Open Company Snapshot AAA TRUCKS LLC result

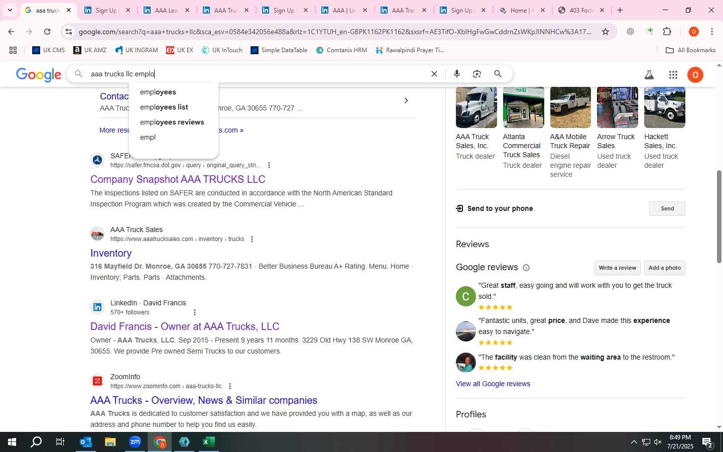pos(178,179)
